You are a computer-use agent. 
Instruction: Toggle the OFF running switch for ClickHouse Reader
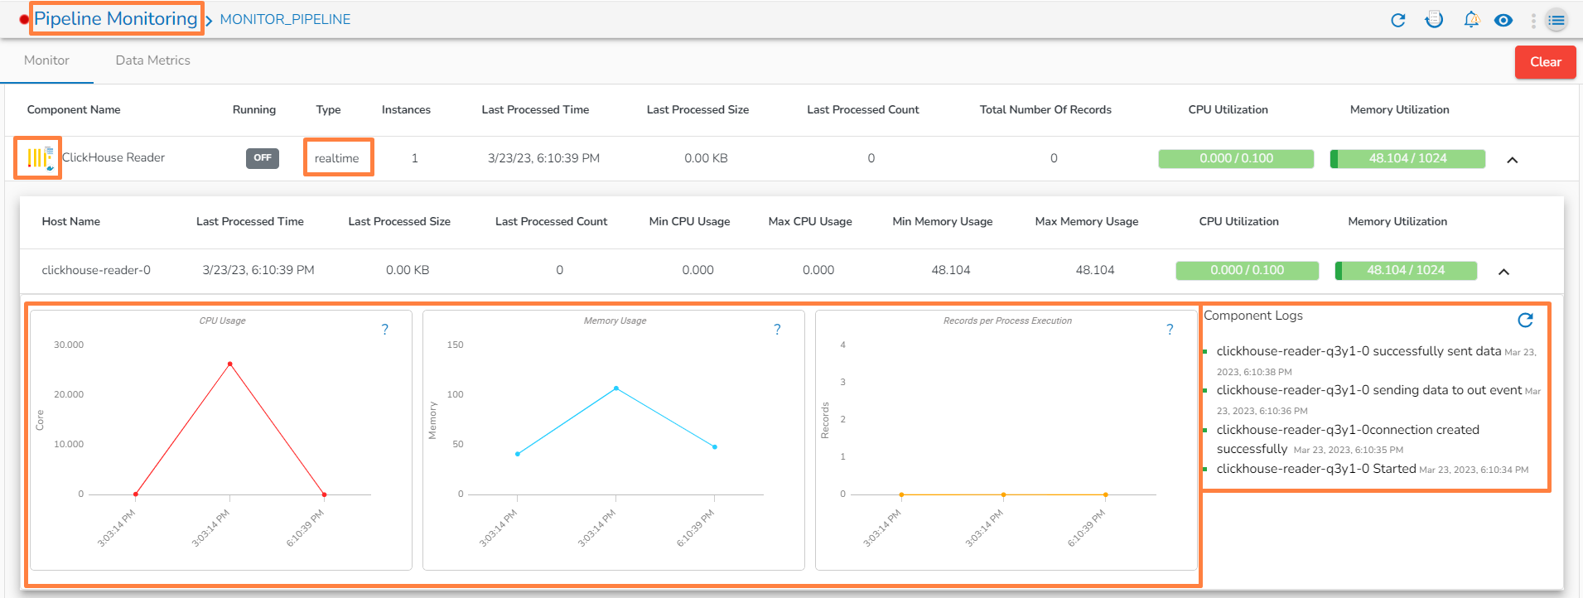coord(263,158)
